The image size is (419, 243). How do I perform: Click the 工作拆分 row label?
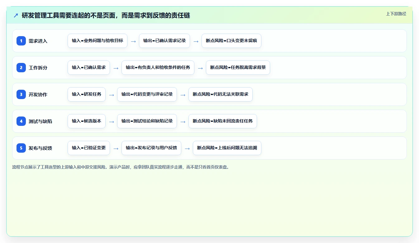tap(38, 68)
